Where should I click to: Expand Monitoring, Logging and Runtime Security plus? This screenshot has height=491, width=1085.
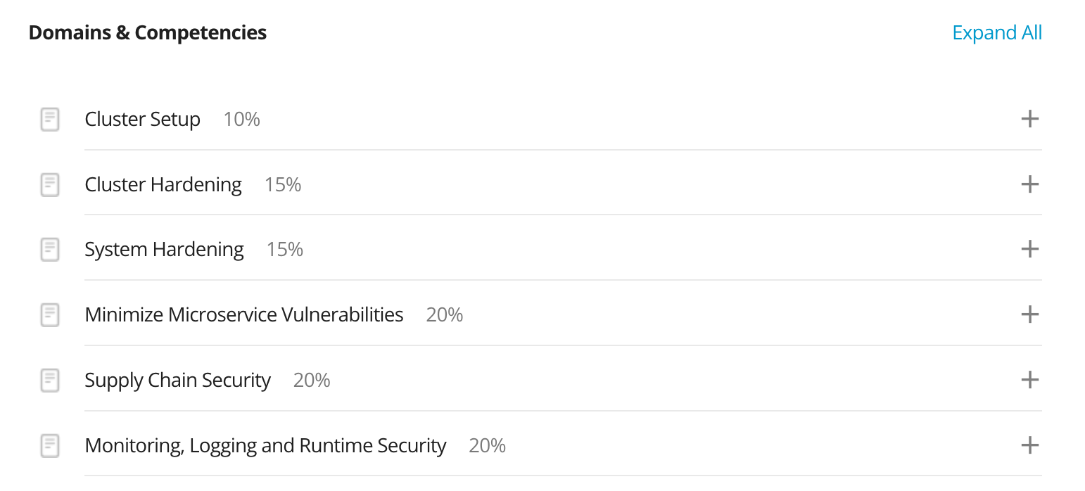point(1029,445)
